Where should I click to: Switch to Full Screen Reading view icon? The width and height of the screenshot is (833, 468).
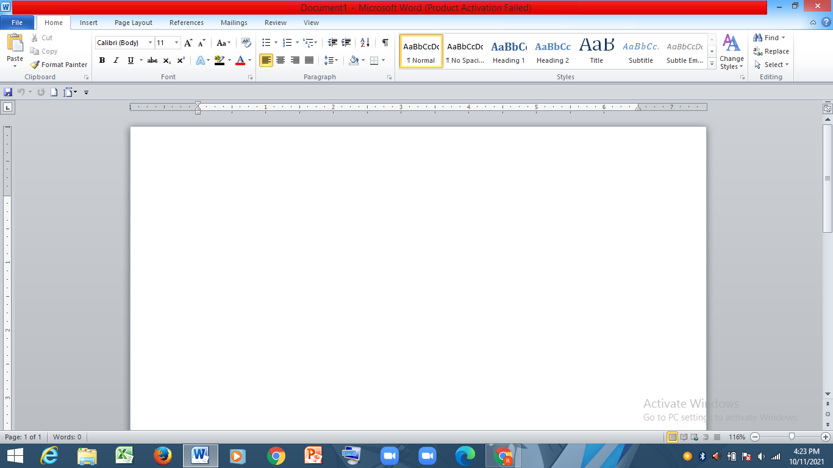tap(684, 437)
